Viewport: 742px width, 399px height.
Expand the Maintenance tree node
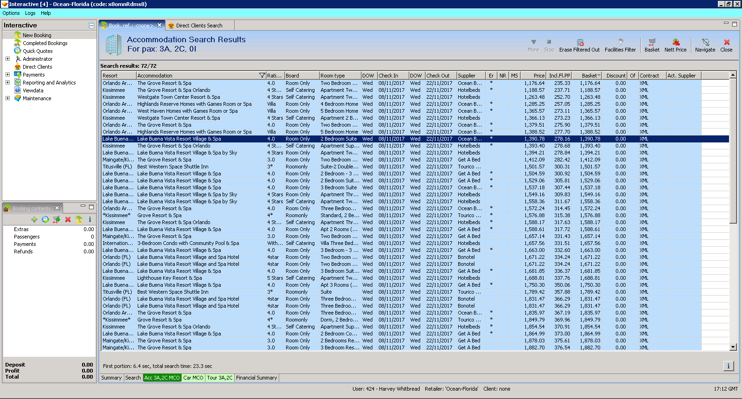click(7, 98)
